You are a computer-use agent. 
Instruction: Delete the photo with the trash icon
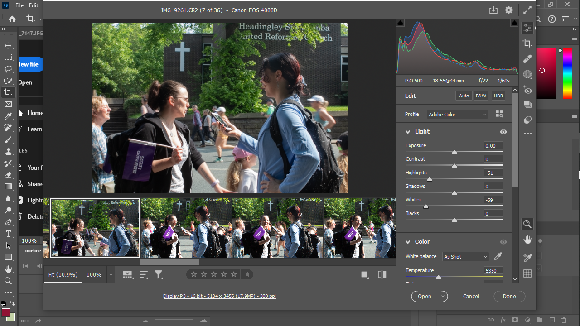[x=246, y=274]
